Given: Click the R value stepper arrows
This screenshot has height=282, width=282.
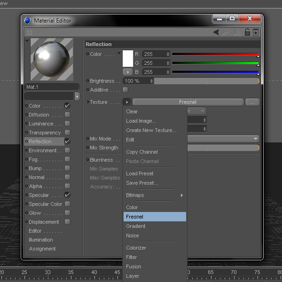Looking at the screenshot, I should tap(168, 54).
